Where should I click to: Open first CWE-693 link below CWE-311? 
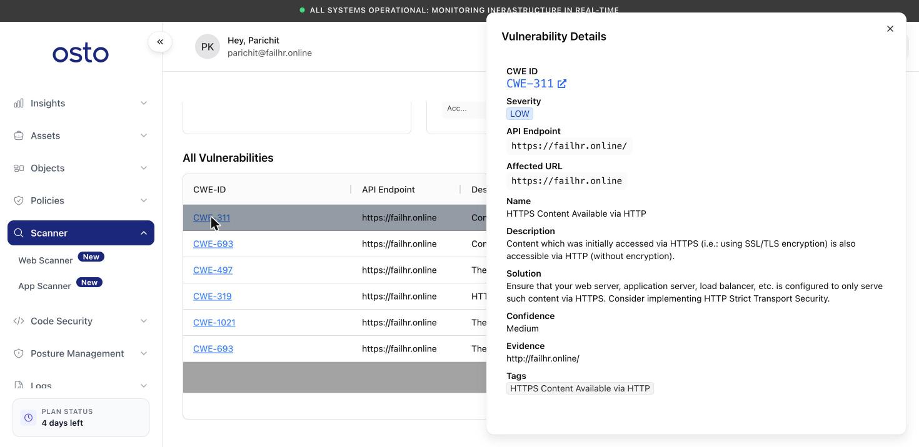[213, 244]
